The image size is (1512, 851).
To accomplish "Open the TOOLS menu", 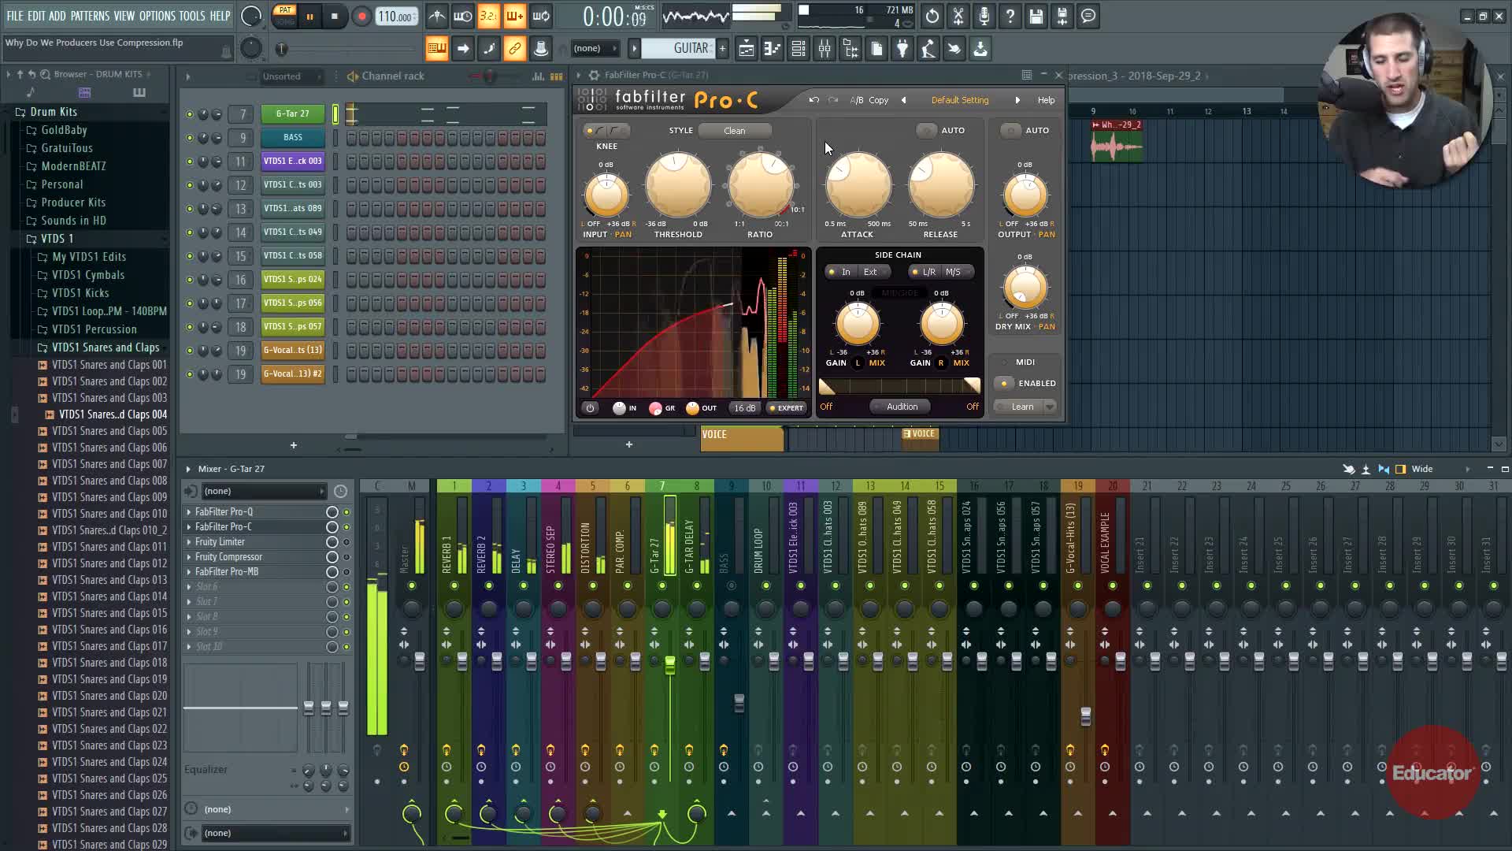I will (x=191, y=16).
